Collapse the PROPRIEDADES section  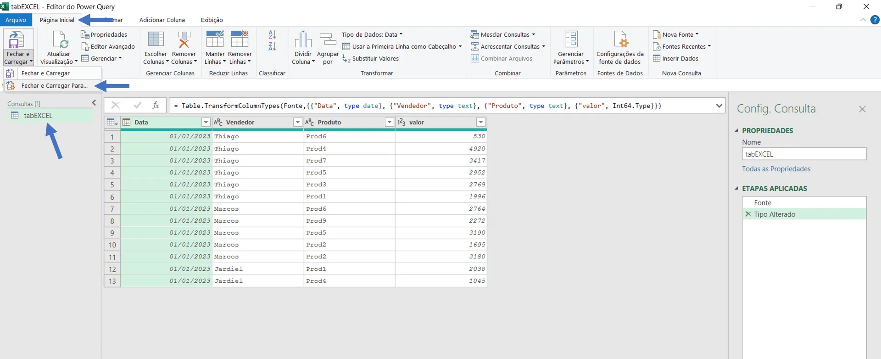736,130
